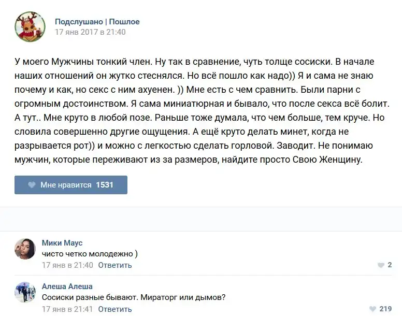Reply to Мики Маус with Ответить
The height and width of the screenshot is (316, 402).
pos(115,265)
